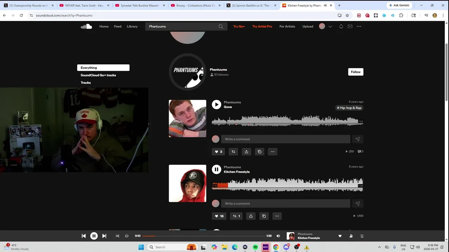Viewport: 449px width, 252px height.
Task: Mute the player volume
Action: pyautogui.click(x=278, y=236)
